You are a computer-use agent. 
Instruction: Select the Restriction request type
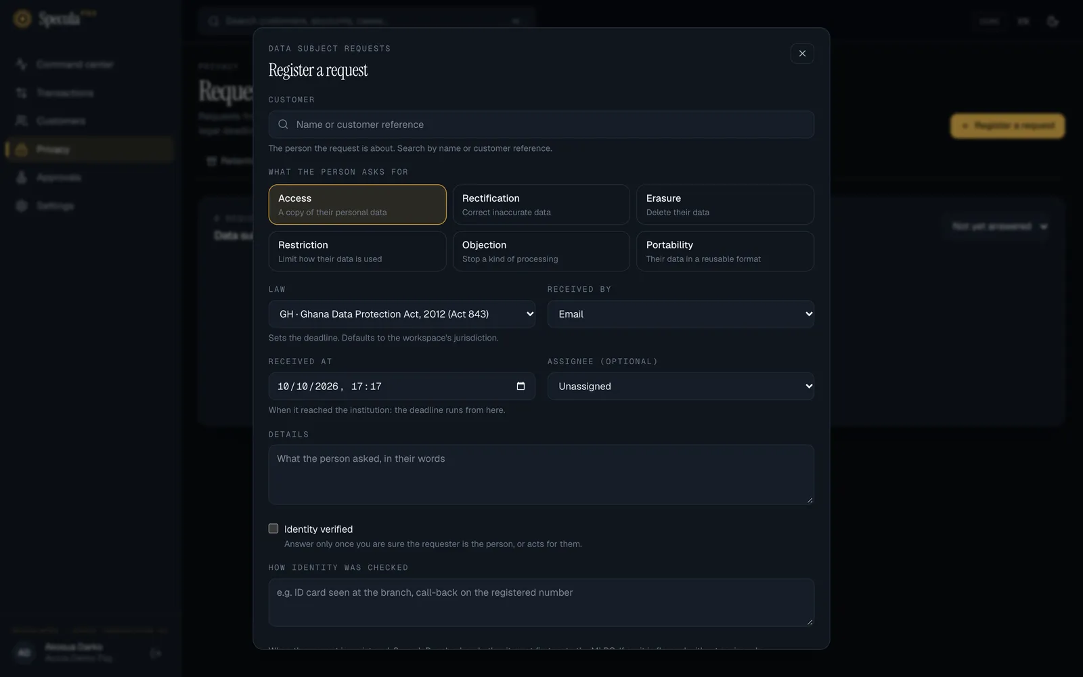[x=357, y=251]
